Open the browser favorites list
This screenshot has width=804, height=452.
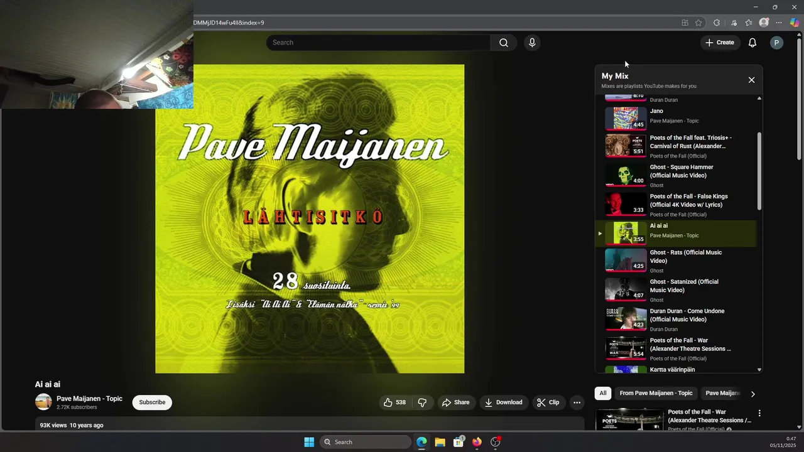749,23
